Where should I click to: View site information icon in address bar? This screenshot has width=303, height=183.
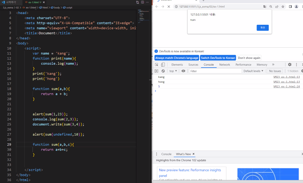pyautogui.click(x=176, y=6)
